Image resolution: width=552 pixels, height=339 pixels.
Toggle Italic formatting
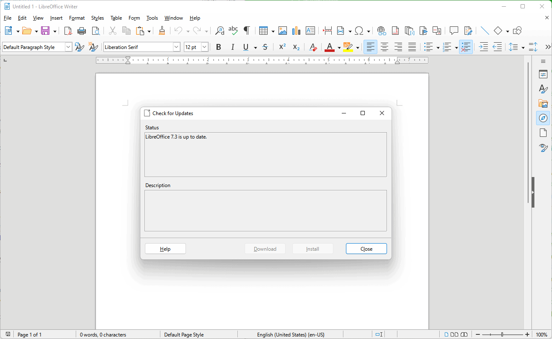click(232, 47)
